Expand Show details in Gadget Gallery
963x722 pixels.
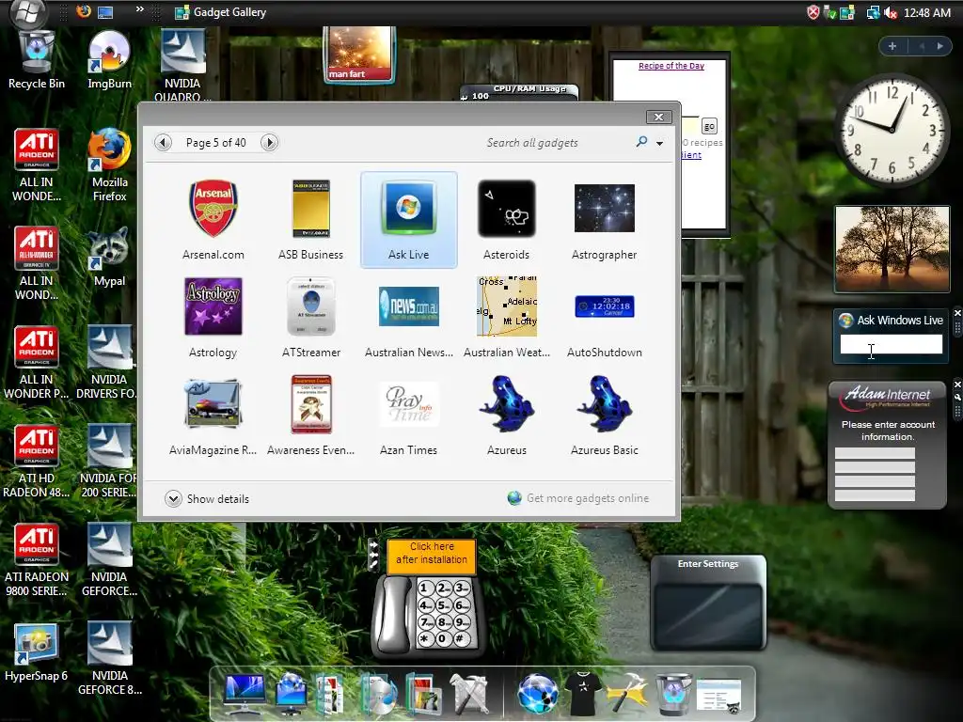tap(207, 498)
